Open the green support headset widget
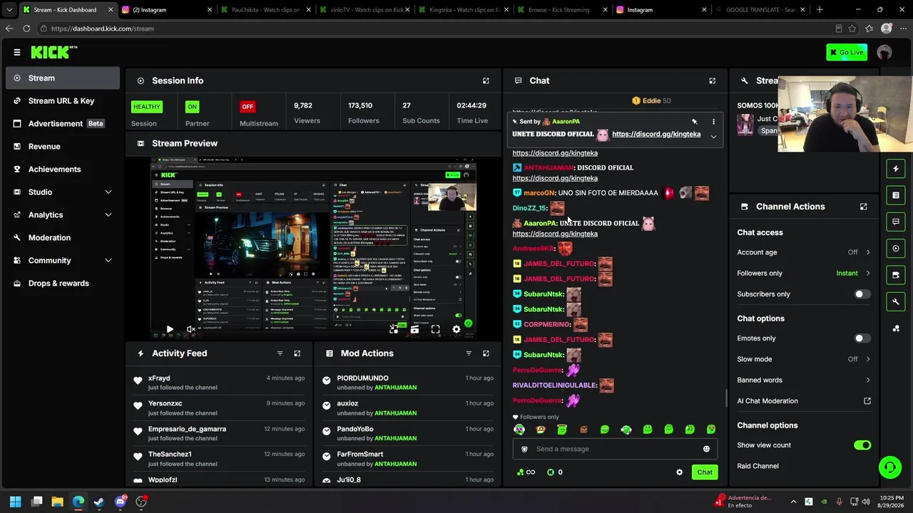The image size is (913, 513). click(889, 467)
